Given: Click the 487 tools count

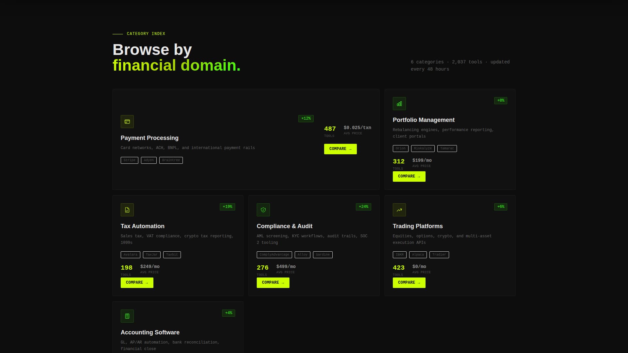Looking at the screenshot, I should [330, 129].
